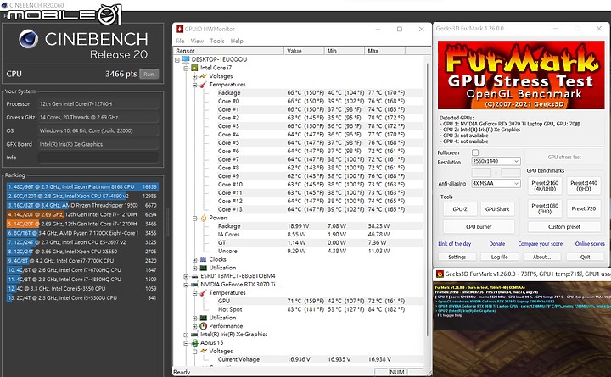The width and height of the screenshot is (611, 377).
Task: Launch the GPU-Z tool
Action: [460, 209]
